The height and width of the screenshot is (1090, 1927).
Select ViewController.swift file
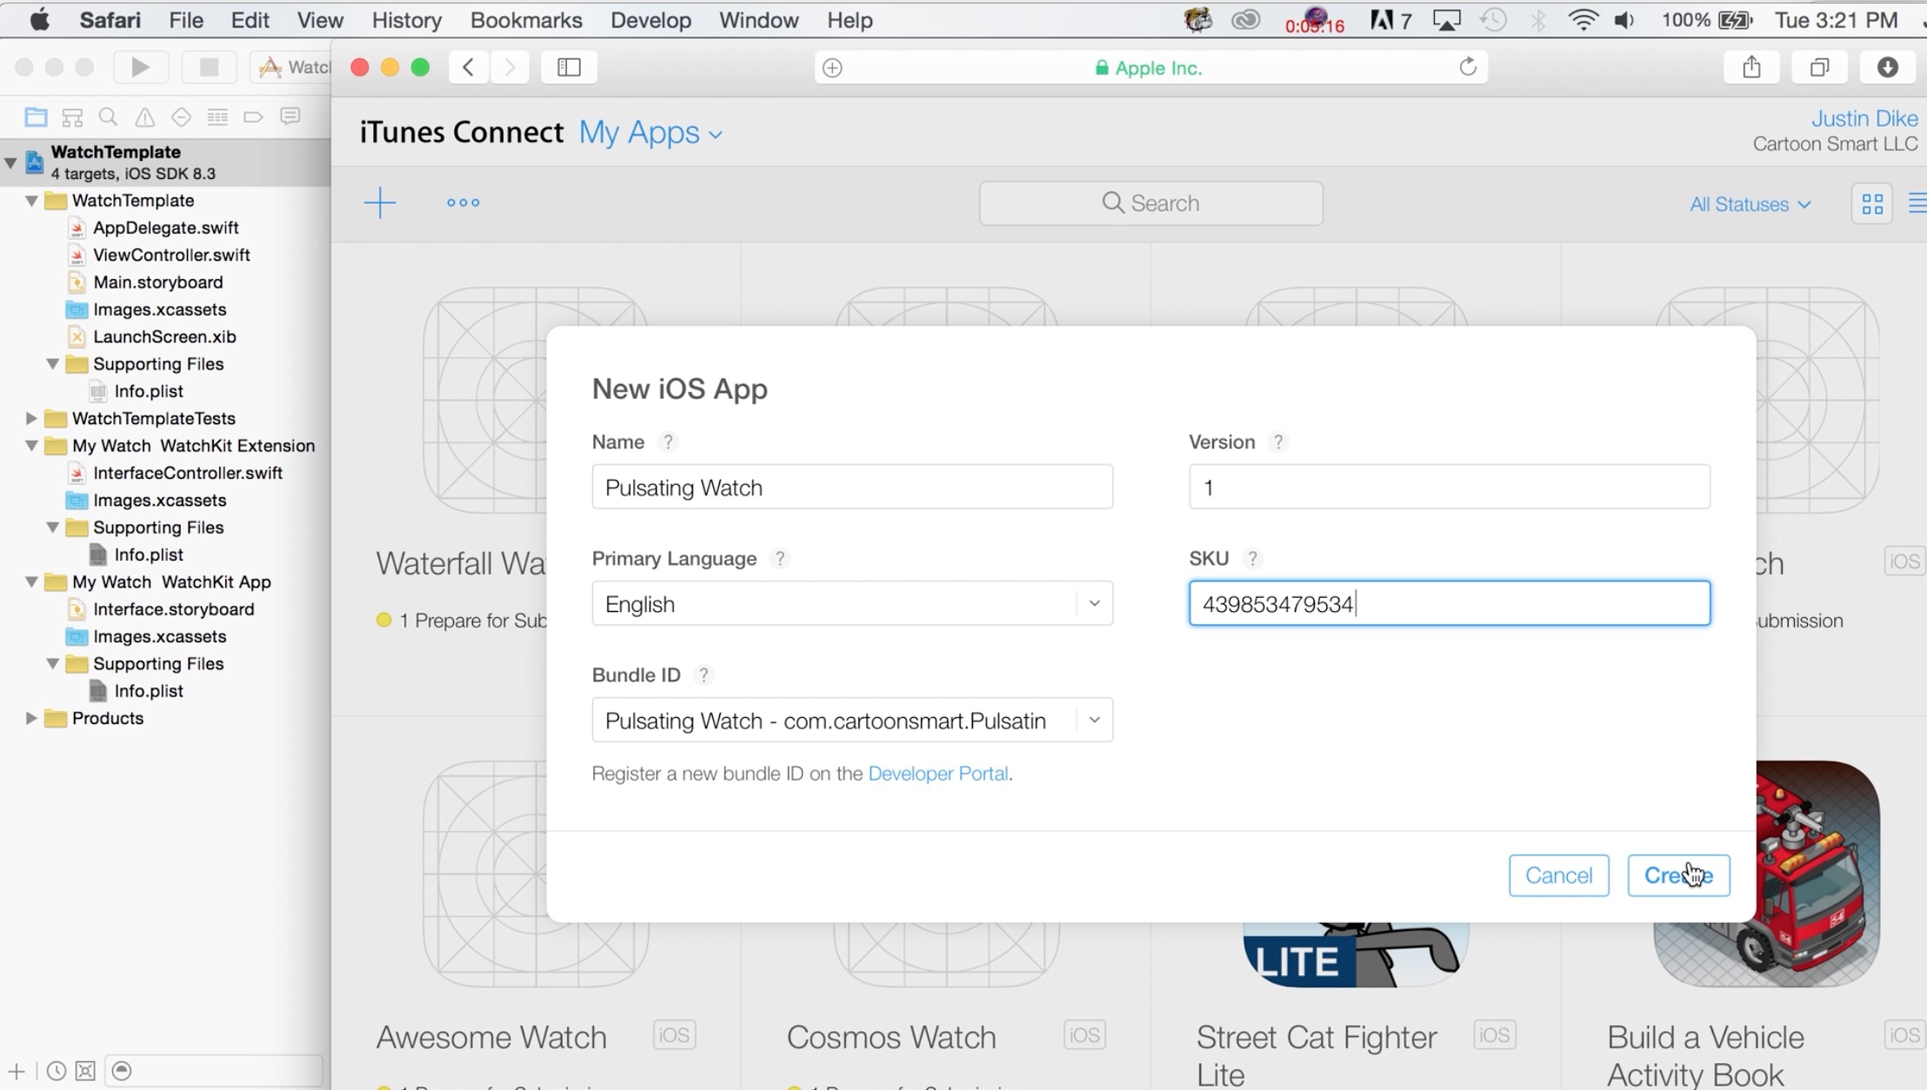click(171, 255)
